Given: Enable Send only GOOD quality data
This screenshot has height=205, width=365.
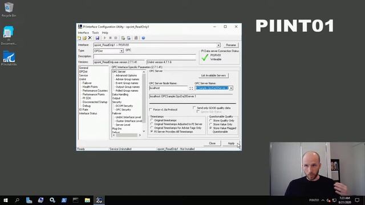Looking at the screenshot, I should tap(194, 108).
